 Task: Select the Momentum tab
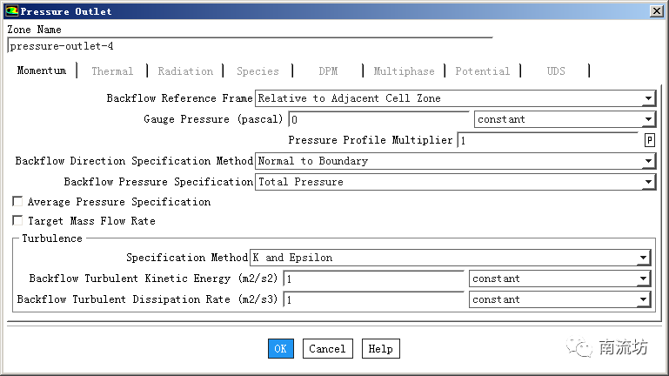point(41,70)
